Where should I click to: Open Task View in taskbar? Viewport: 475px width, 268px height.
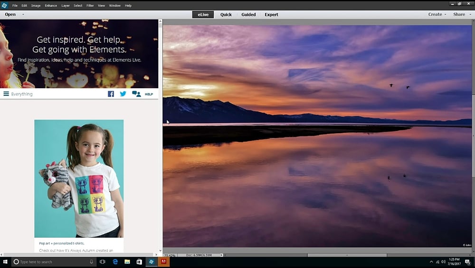click(x=103, y=262)
